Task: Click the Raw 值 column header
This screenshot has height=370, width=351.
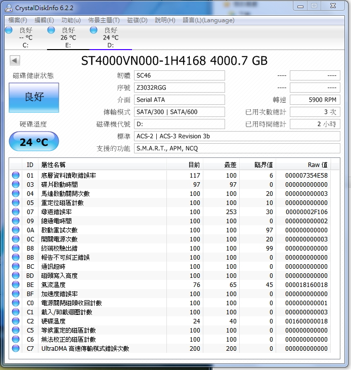Action: [303, 165]
